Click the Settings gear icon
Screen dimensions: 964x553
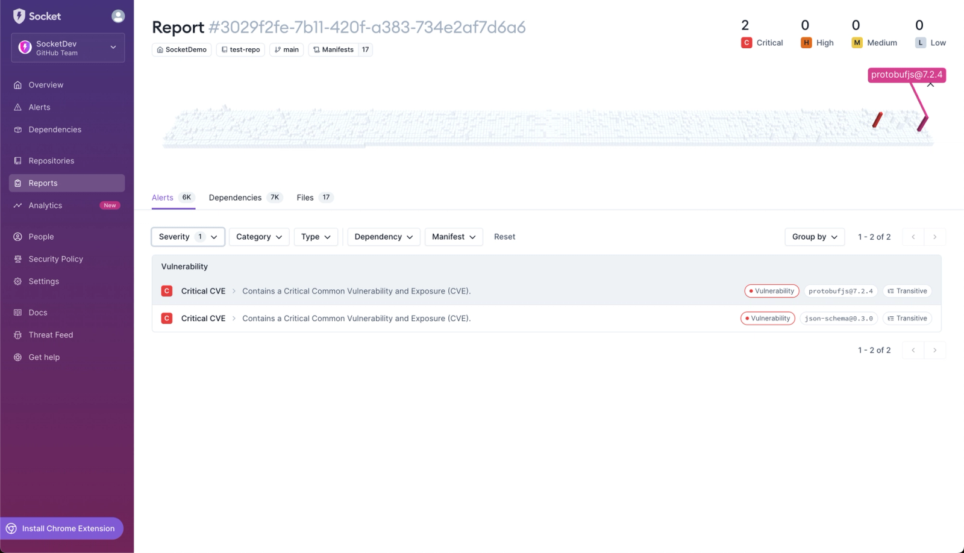17,281
